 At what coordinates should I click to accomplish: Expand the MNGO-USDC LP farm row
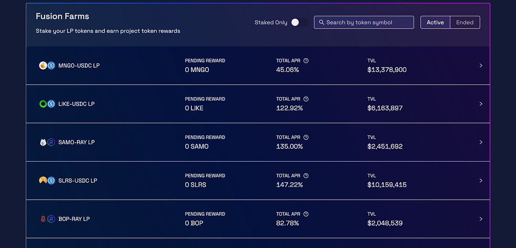click(481, 66)
